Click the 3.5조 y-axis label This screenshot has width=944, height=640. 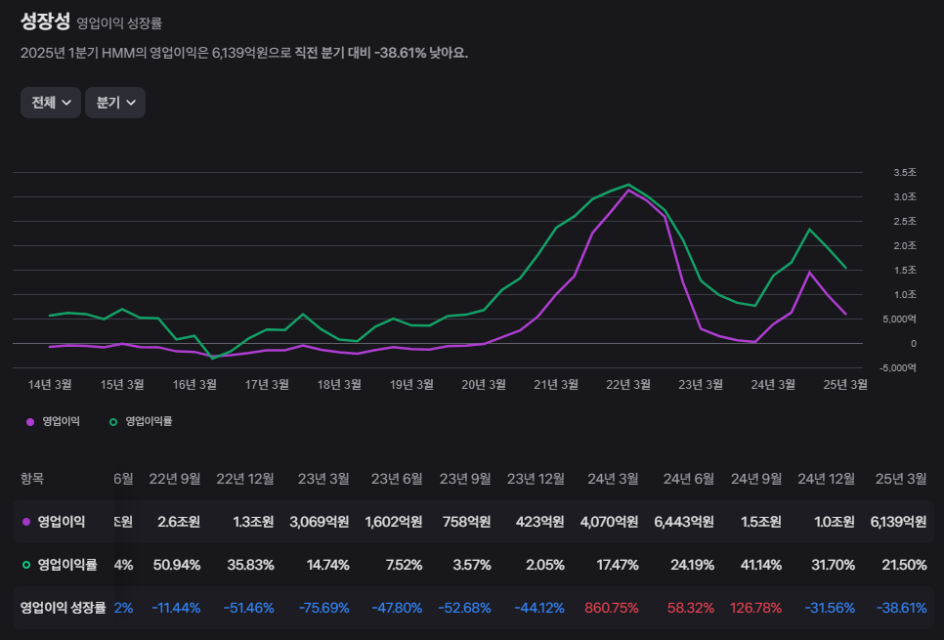click(904, 172)
